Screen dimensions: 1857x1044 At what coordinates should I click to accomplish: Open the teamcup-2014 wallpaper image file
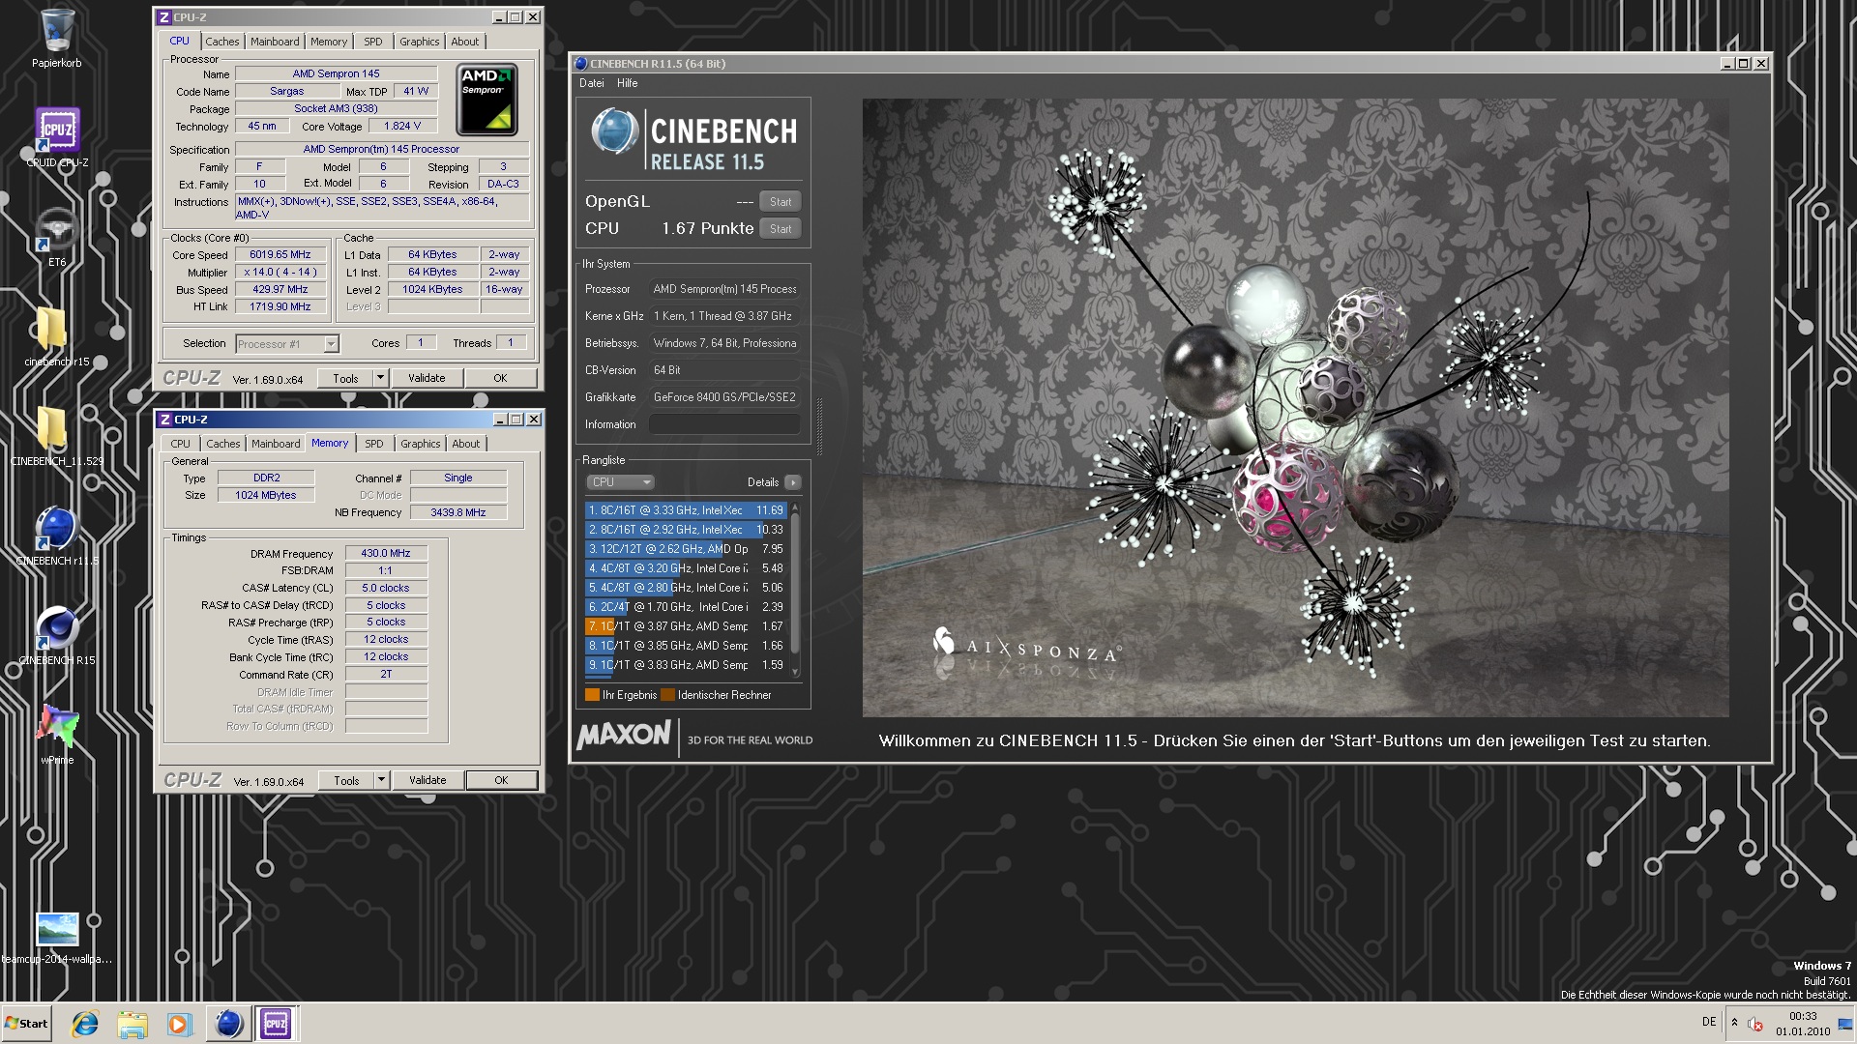click(57, 938)
